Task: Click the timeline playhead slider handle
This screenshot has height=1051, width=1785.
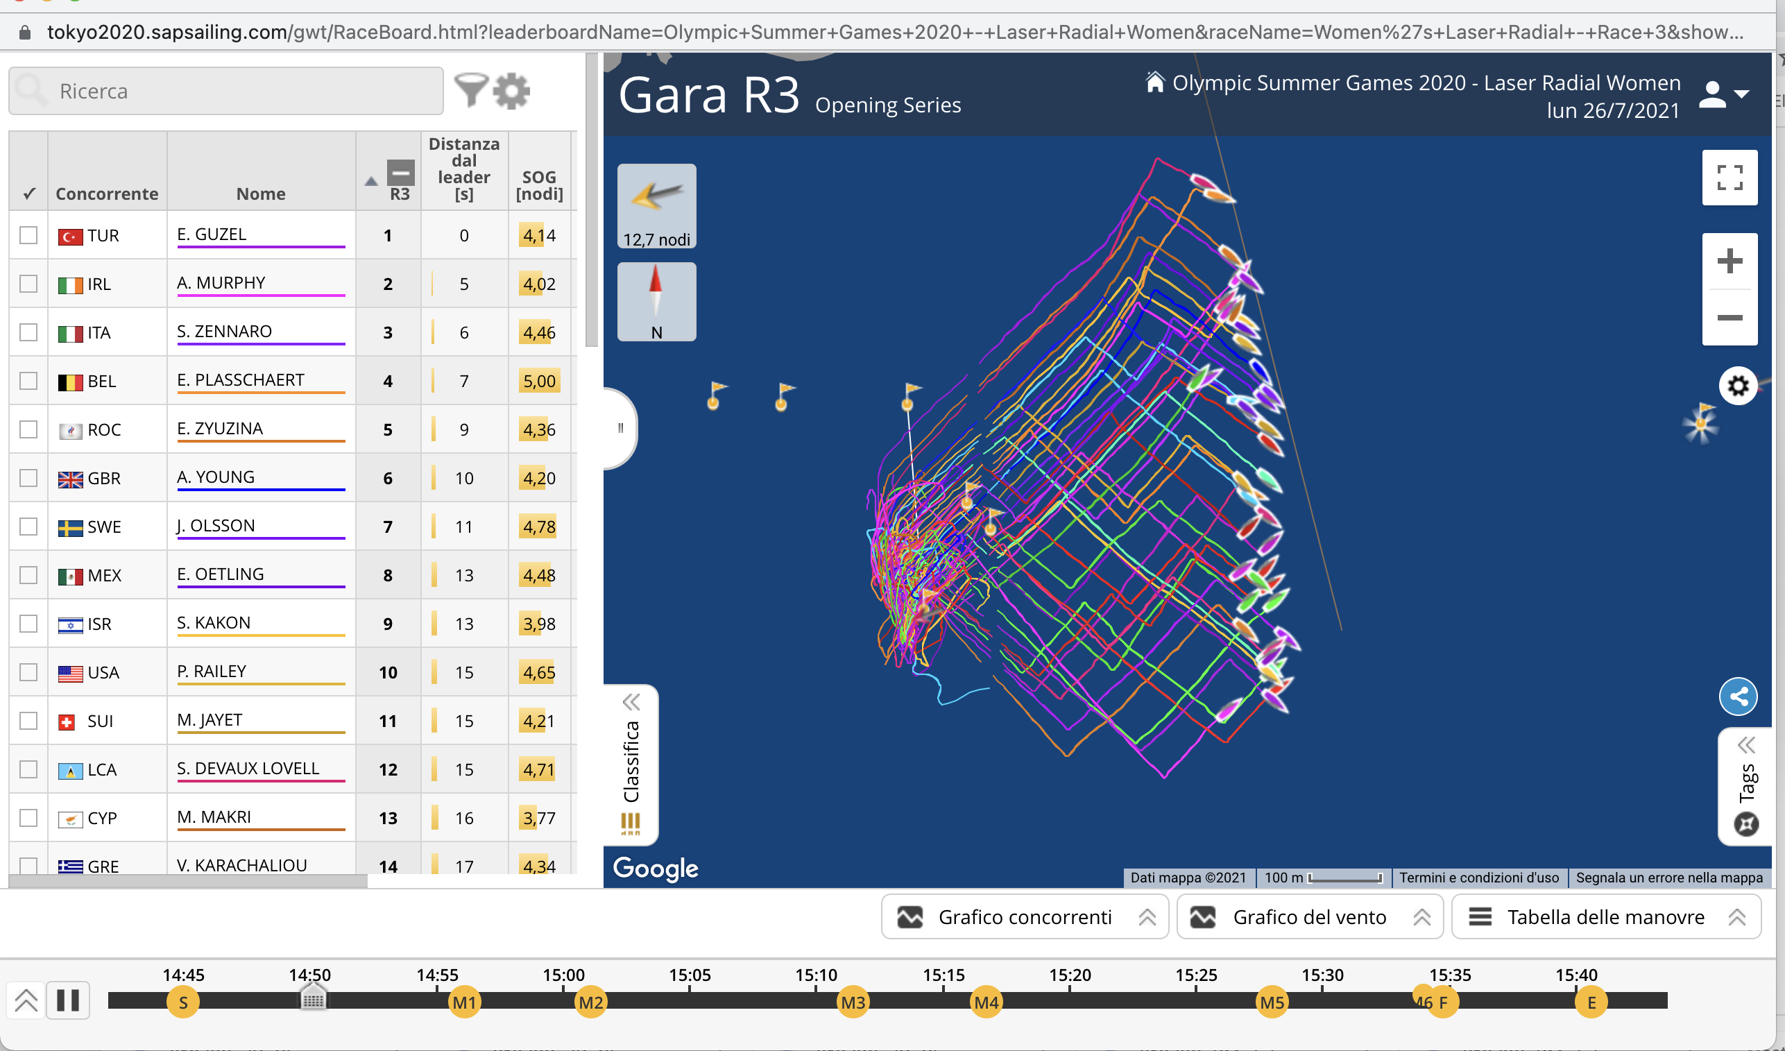Action: [312, 997]
